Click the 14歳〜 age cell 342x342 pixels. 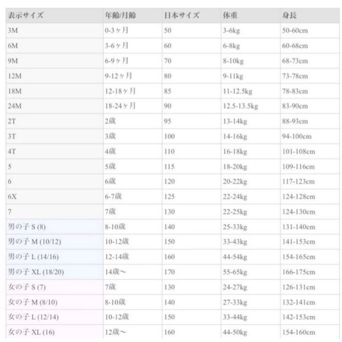[115, 272]
